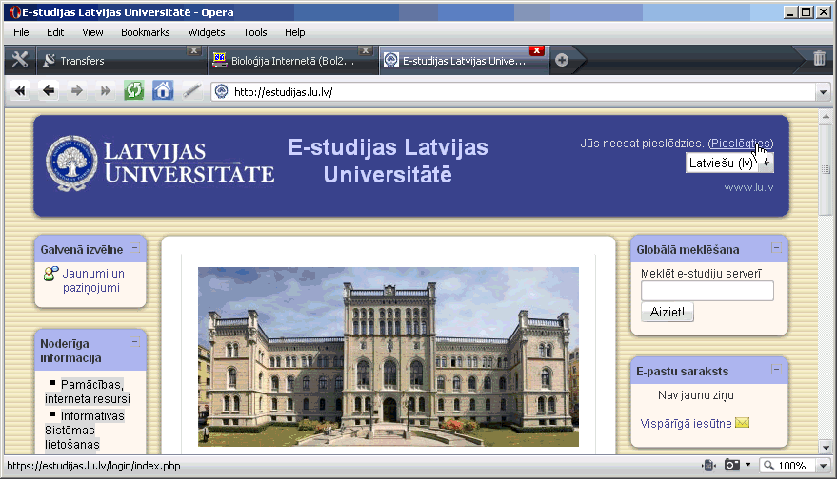The image size is (837, 479).
Task: Click the wand (pencil) toolbar icon
Action: [x=191, y=91]
